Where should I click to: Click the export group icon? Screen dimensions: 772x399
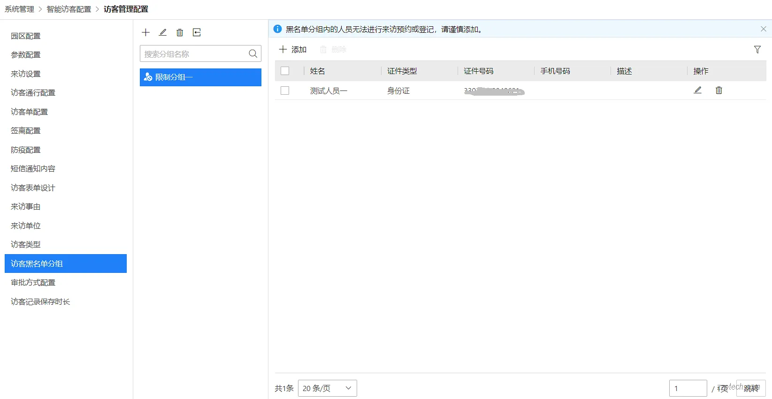(x=197, y=32)
